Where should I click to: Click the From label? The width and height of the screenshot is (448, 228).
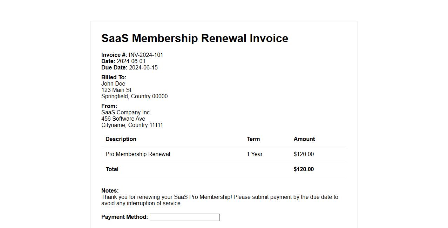[109, 106]
